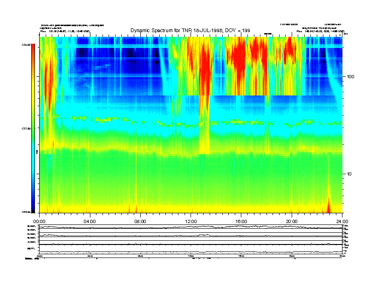
Task: Select the '16:00' time axis label
Action: (x=241, y=222)
